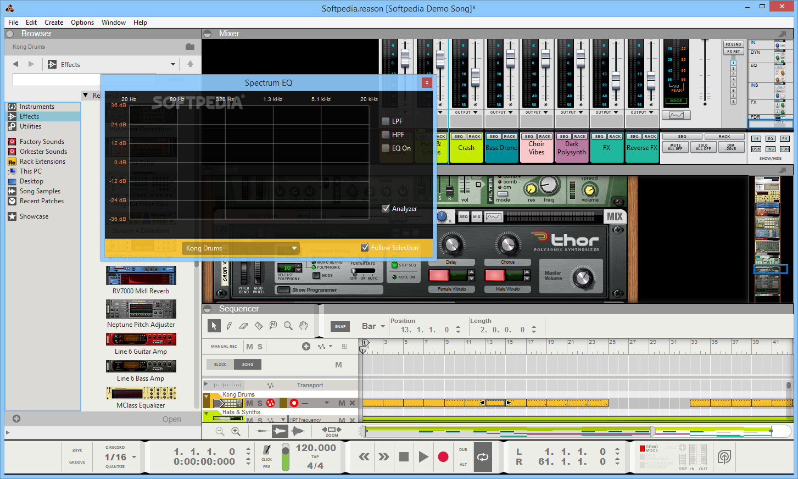Click SOLO ALL OFF in the mixer
The image size is (798, 479).
pos(703,147)
